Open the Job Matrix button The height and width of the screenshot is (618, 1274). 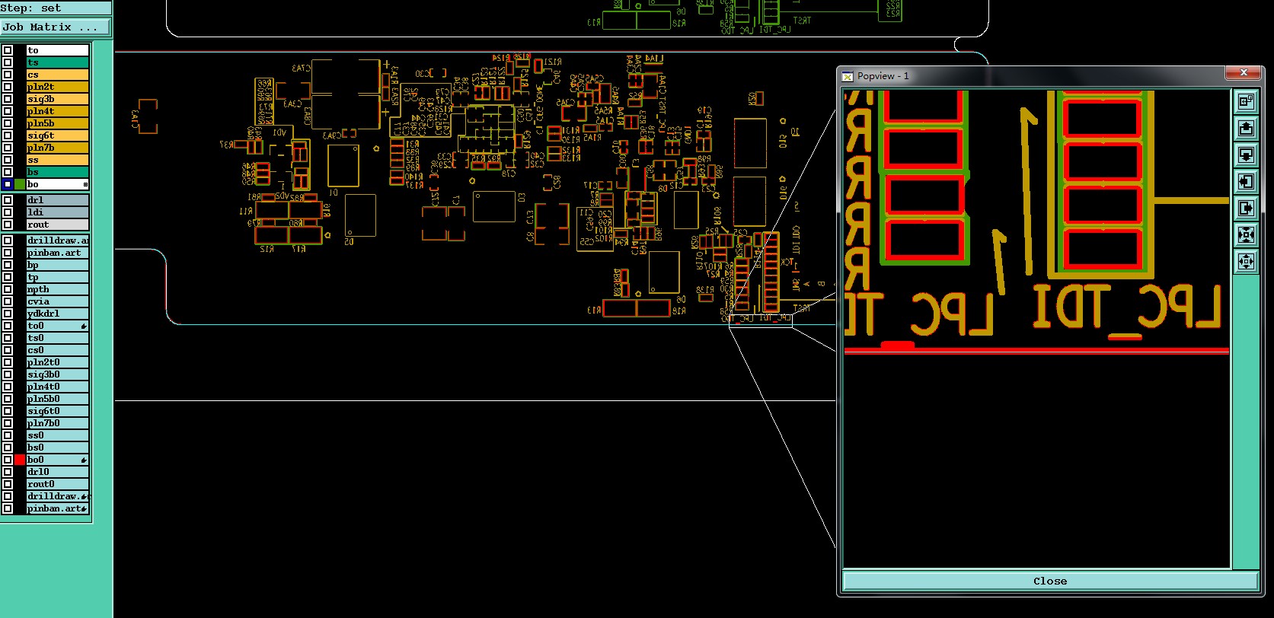[56, 27]
